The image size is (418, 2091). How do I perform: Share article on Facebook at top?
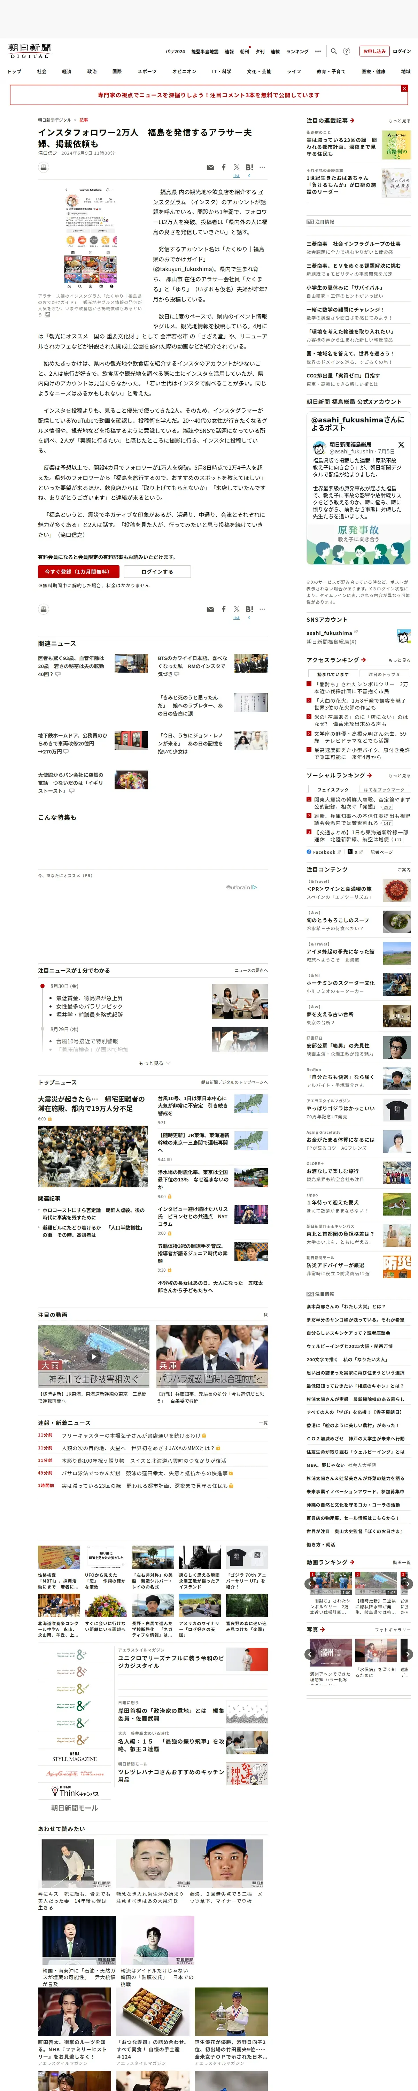point(224,167)
